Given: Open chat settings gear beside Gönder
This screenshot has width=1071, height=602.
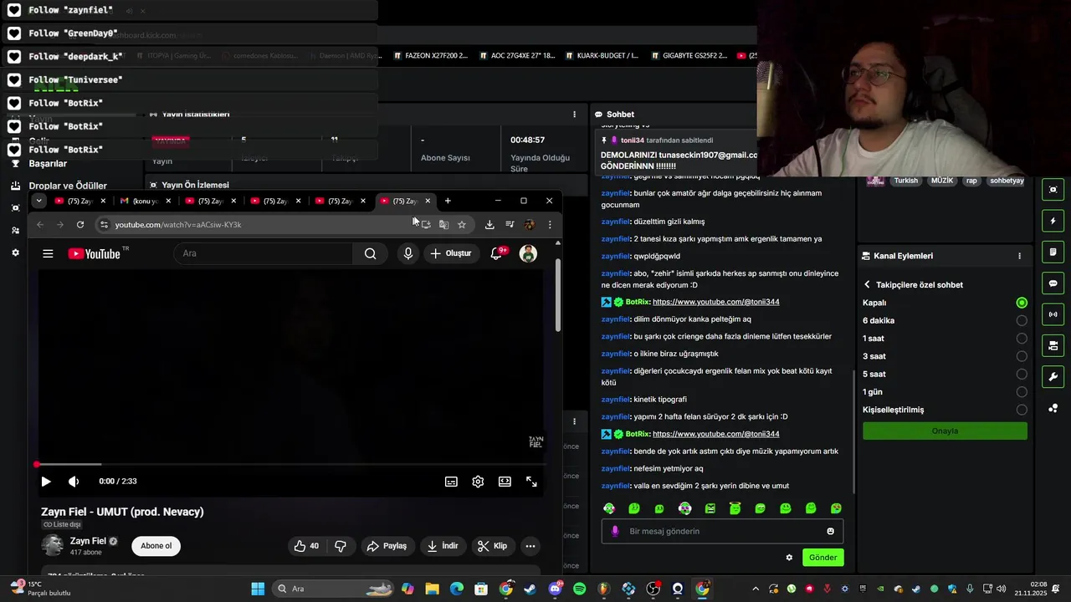Looking at the screenshot, I should click(789, 558).
